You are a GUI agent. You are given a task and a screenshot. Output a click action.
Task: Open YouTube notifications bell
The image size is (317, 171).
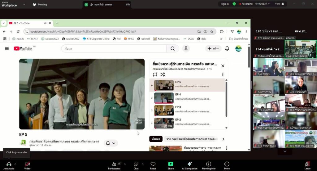click(x=227, y=48)
